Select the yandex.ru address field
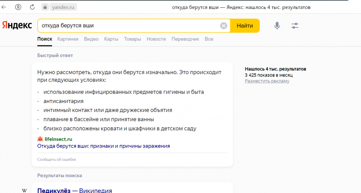 tap(63, 7)
